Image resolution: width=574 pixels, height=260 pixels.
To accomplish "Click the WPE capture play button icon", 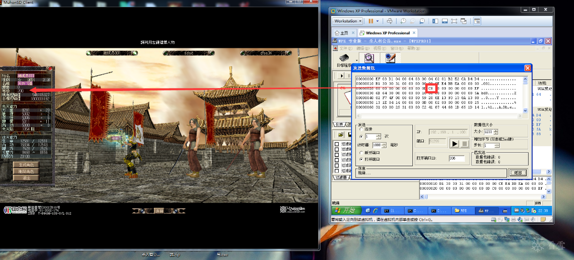I will pyautogui.click(x=342, y=76).
